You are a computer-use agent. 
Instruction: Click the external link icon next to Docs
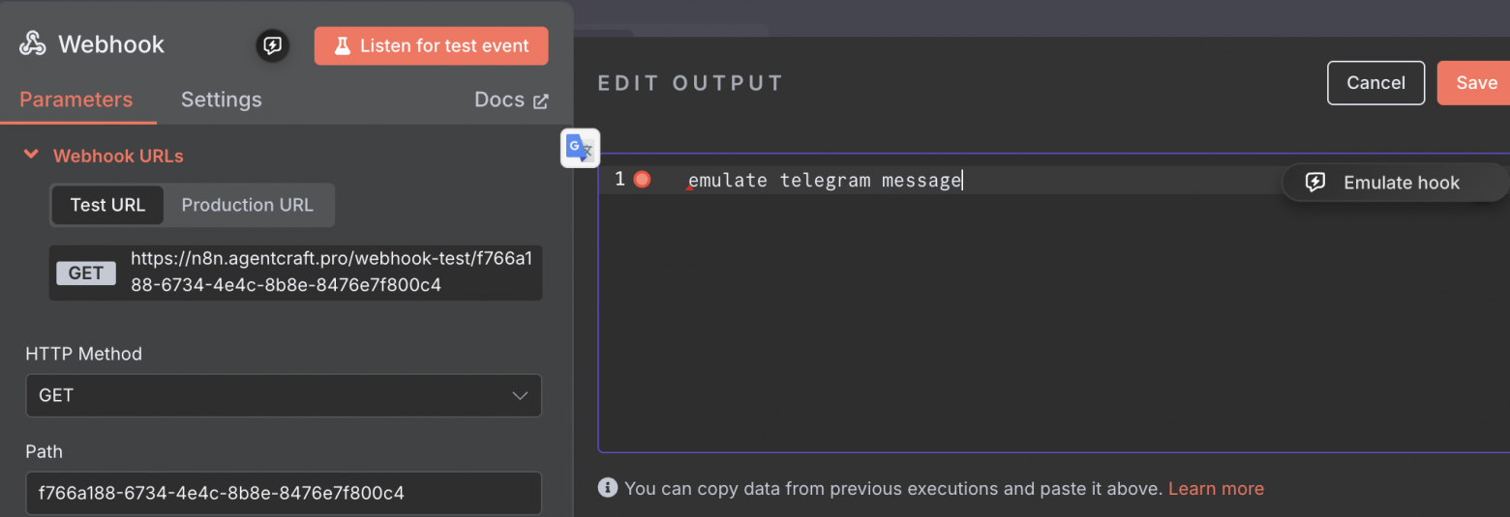540,101
